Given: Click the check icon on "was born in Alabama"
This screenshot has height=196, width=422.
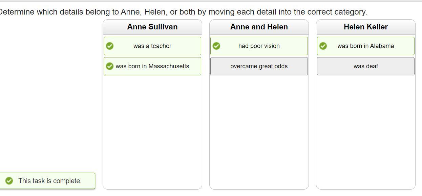Looking at the screenshot, I should tap(323, 46).
